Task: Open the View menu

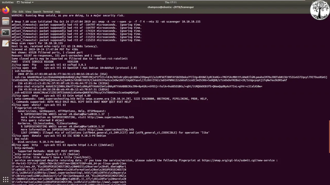Action: click(28, 12)
